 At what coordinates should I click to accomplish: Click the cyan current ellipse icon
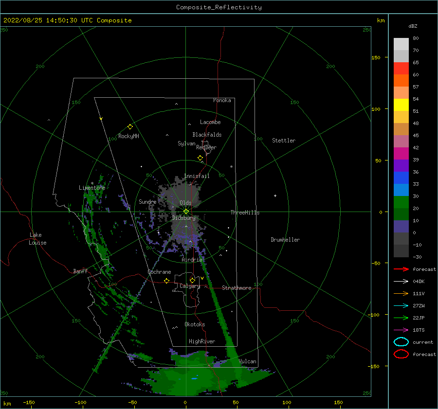pos(401,342)
